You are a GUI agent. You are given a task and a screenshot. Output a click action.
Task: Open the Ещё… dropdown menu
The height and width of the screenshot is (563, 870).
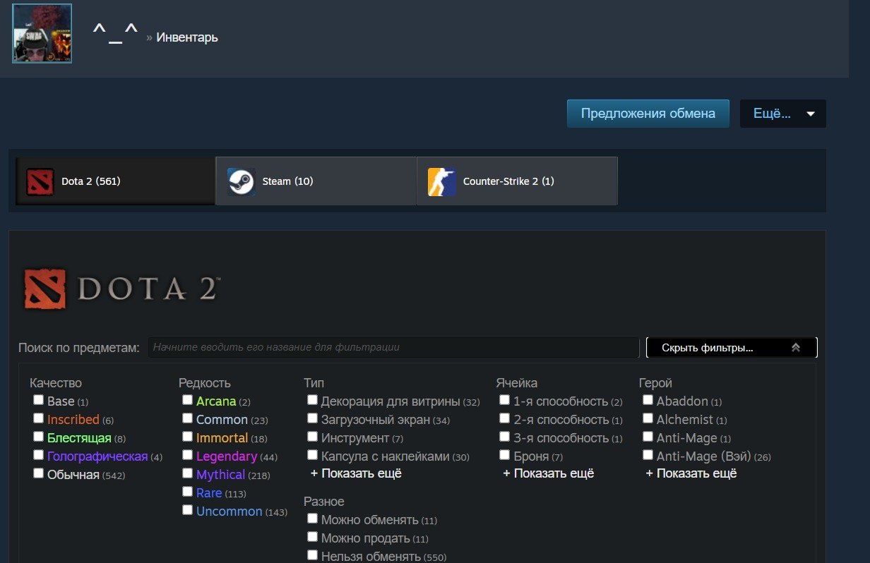782,114
